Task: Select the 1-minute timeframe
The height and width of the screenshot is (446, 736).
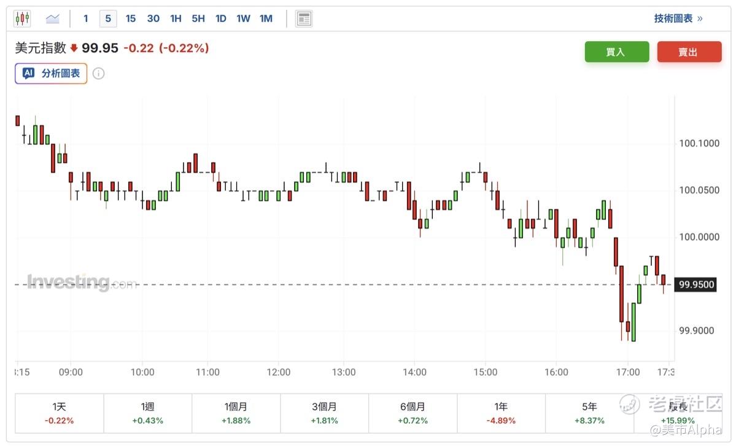Action: (85, 18)
